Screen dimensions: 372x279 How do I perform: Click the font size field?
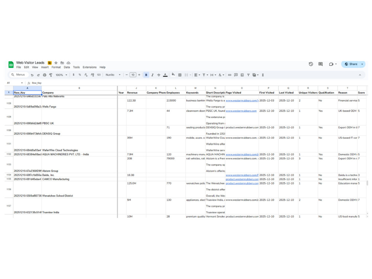point(133,75)
